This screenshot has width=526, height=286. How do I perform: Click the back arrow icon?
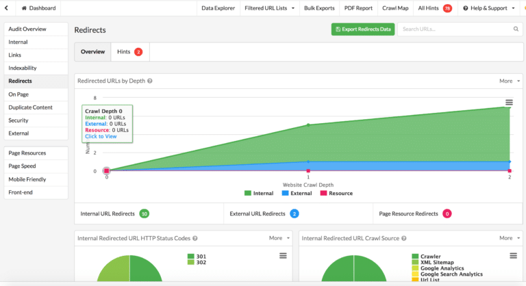point(6,8)
